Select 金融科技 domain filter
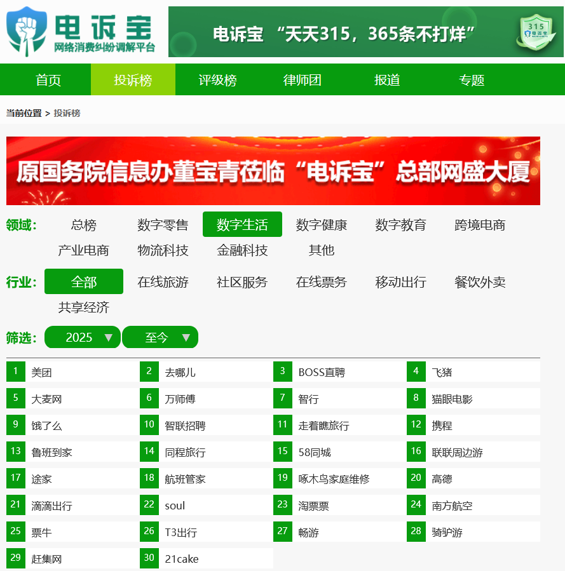Image resolution: width=565 pixels, height=571 pixels. click(242, 250)
